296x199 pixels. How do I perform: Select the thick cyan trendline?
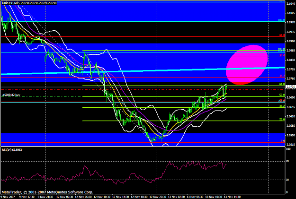click(143, 71)
